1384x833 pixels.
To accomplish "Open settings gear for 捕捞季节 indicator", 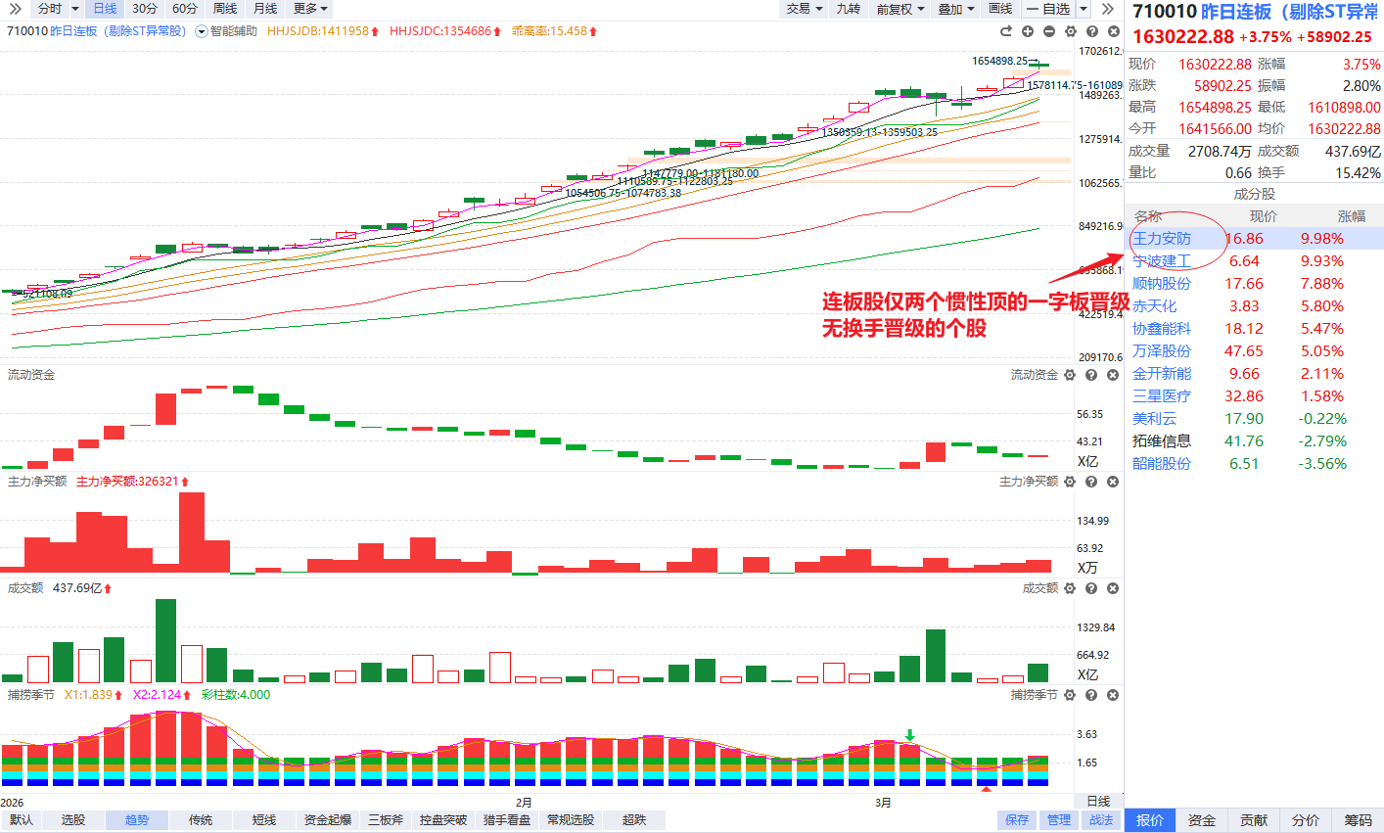I will pyautogui.click(x=1070, y=695).
